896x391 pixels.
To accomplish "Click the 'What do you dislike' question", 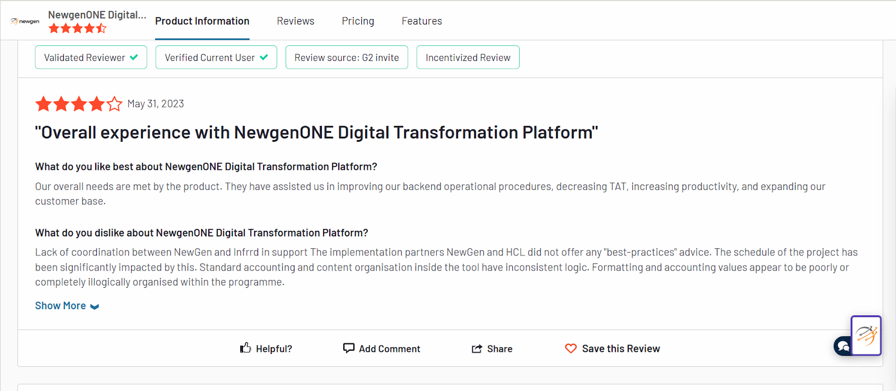I will (x=202, y=232).
